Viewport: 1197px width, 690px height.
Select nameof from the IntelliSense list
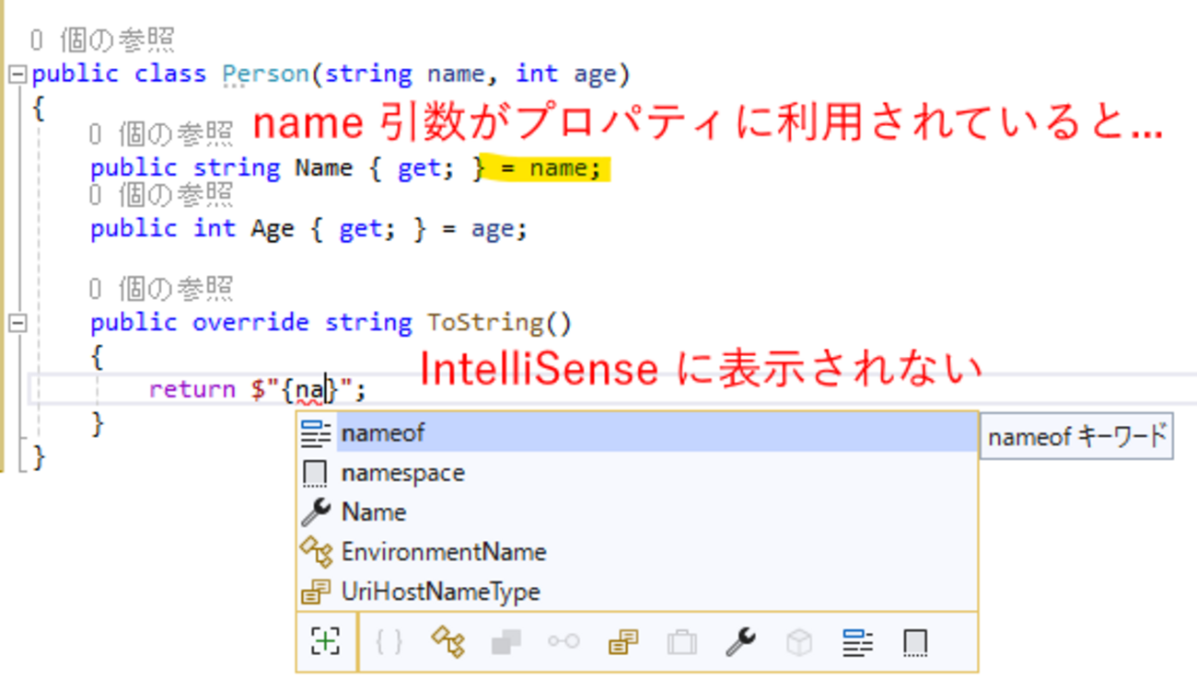pyautogui.click(x=383, y=432)
